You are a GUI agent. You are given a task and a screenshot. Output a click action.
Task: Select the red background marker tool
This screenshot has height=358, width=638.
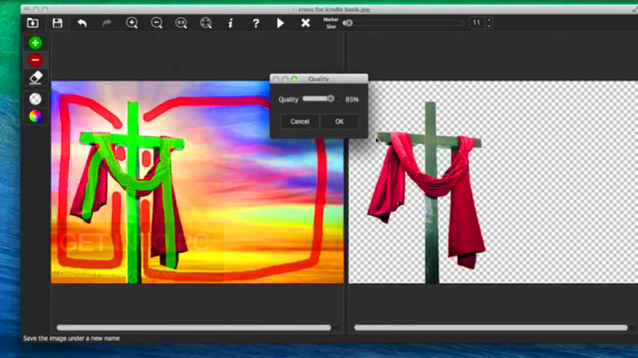pyautogui.click(x=35, y=60)
